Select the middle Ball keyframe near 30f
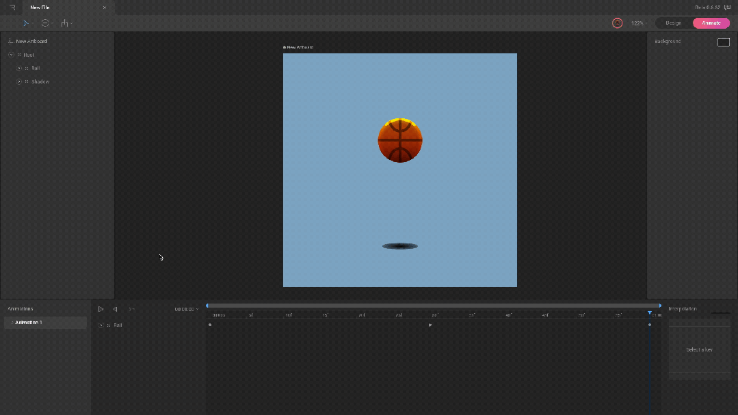Viewport: 738px width, 415px height. click(430, 325)
